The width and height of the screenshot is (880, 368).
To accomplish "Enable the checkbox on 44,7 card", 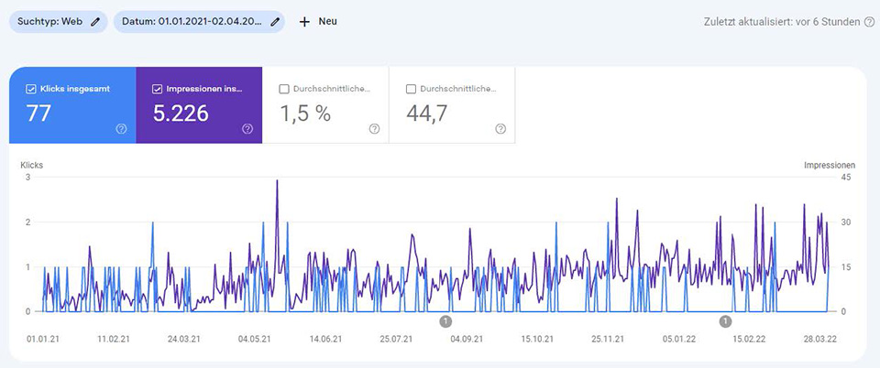I will 411,89.
